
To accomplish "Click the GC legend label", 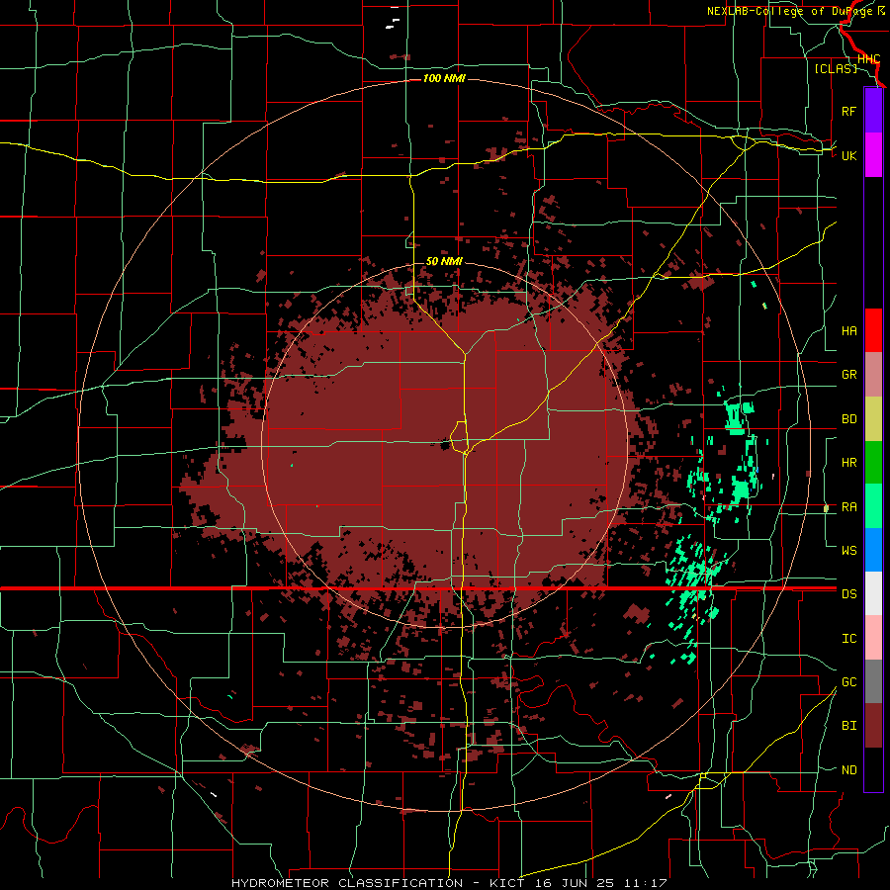I will click(848, 682).
